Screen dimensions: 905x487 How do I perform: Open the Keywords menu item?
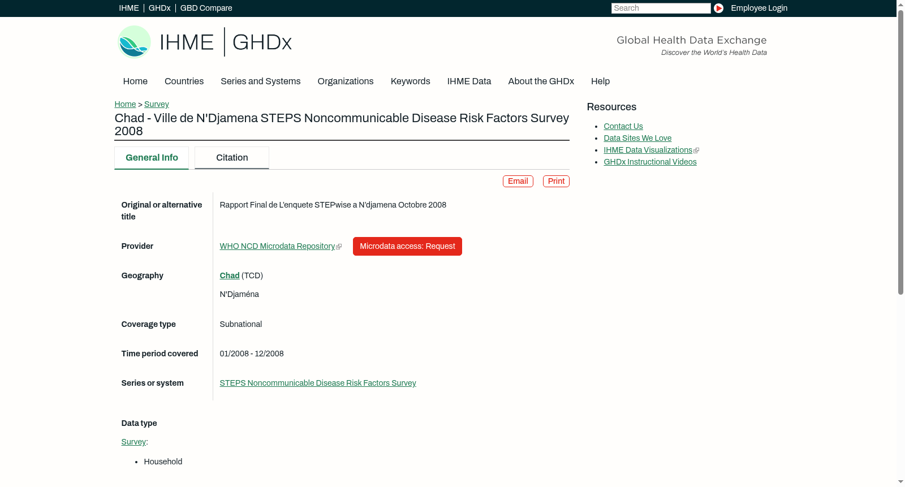click(411, 81)
